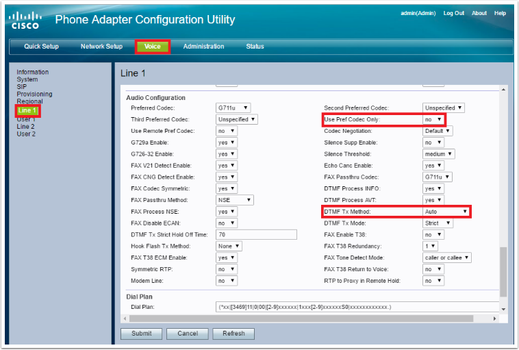Switch to the Administration tab
Screen dimensions: 519x350
tap(203, 47)
